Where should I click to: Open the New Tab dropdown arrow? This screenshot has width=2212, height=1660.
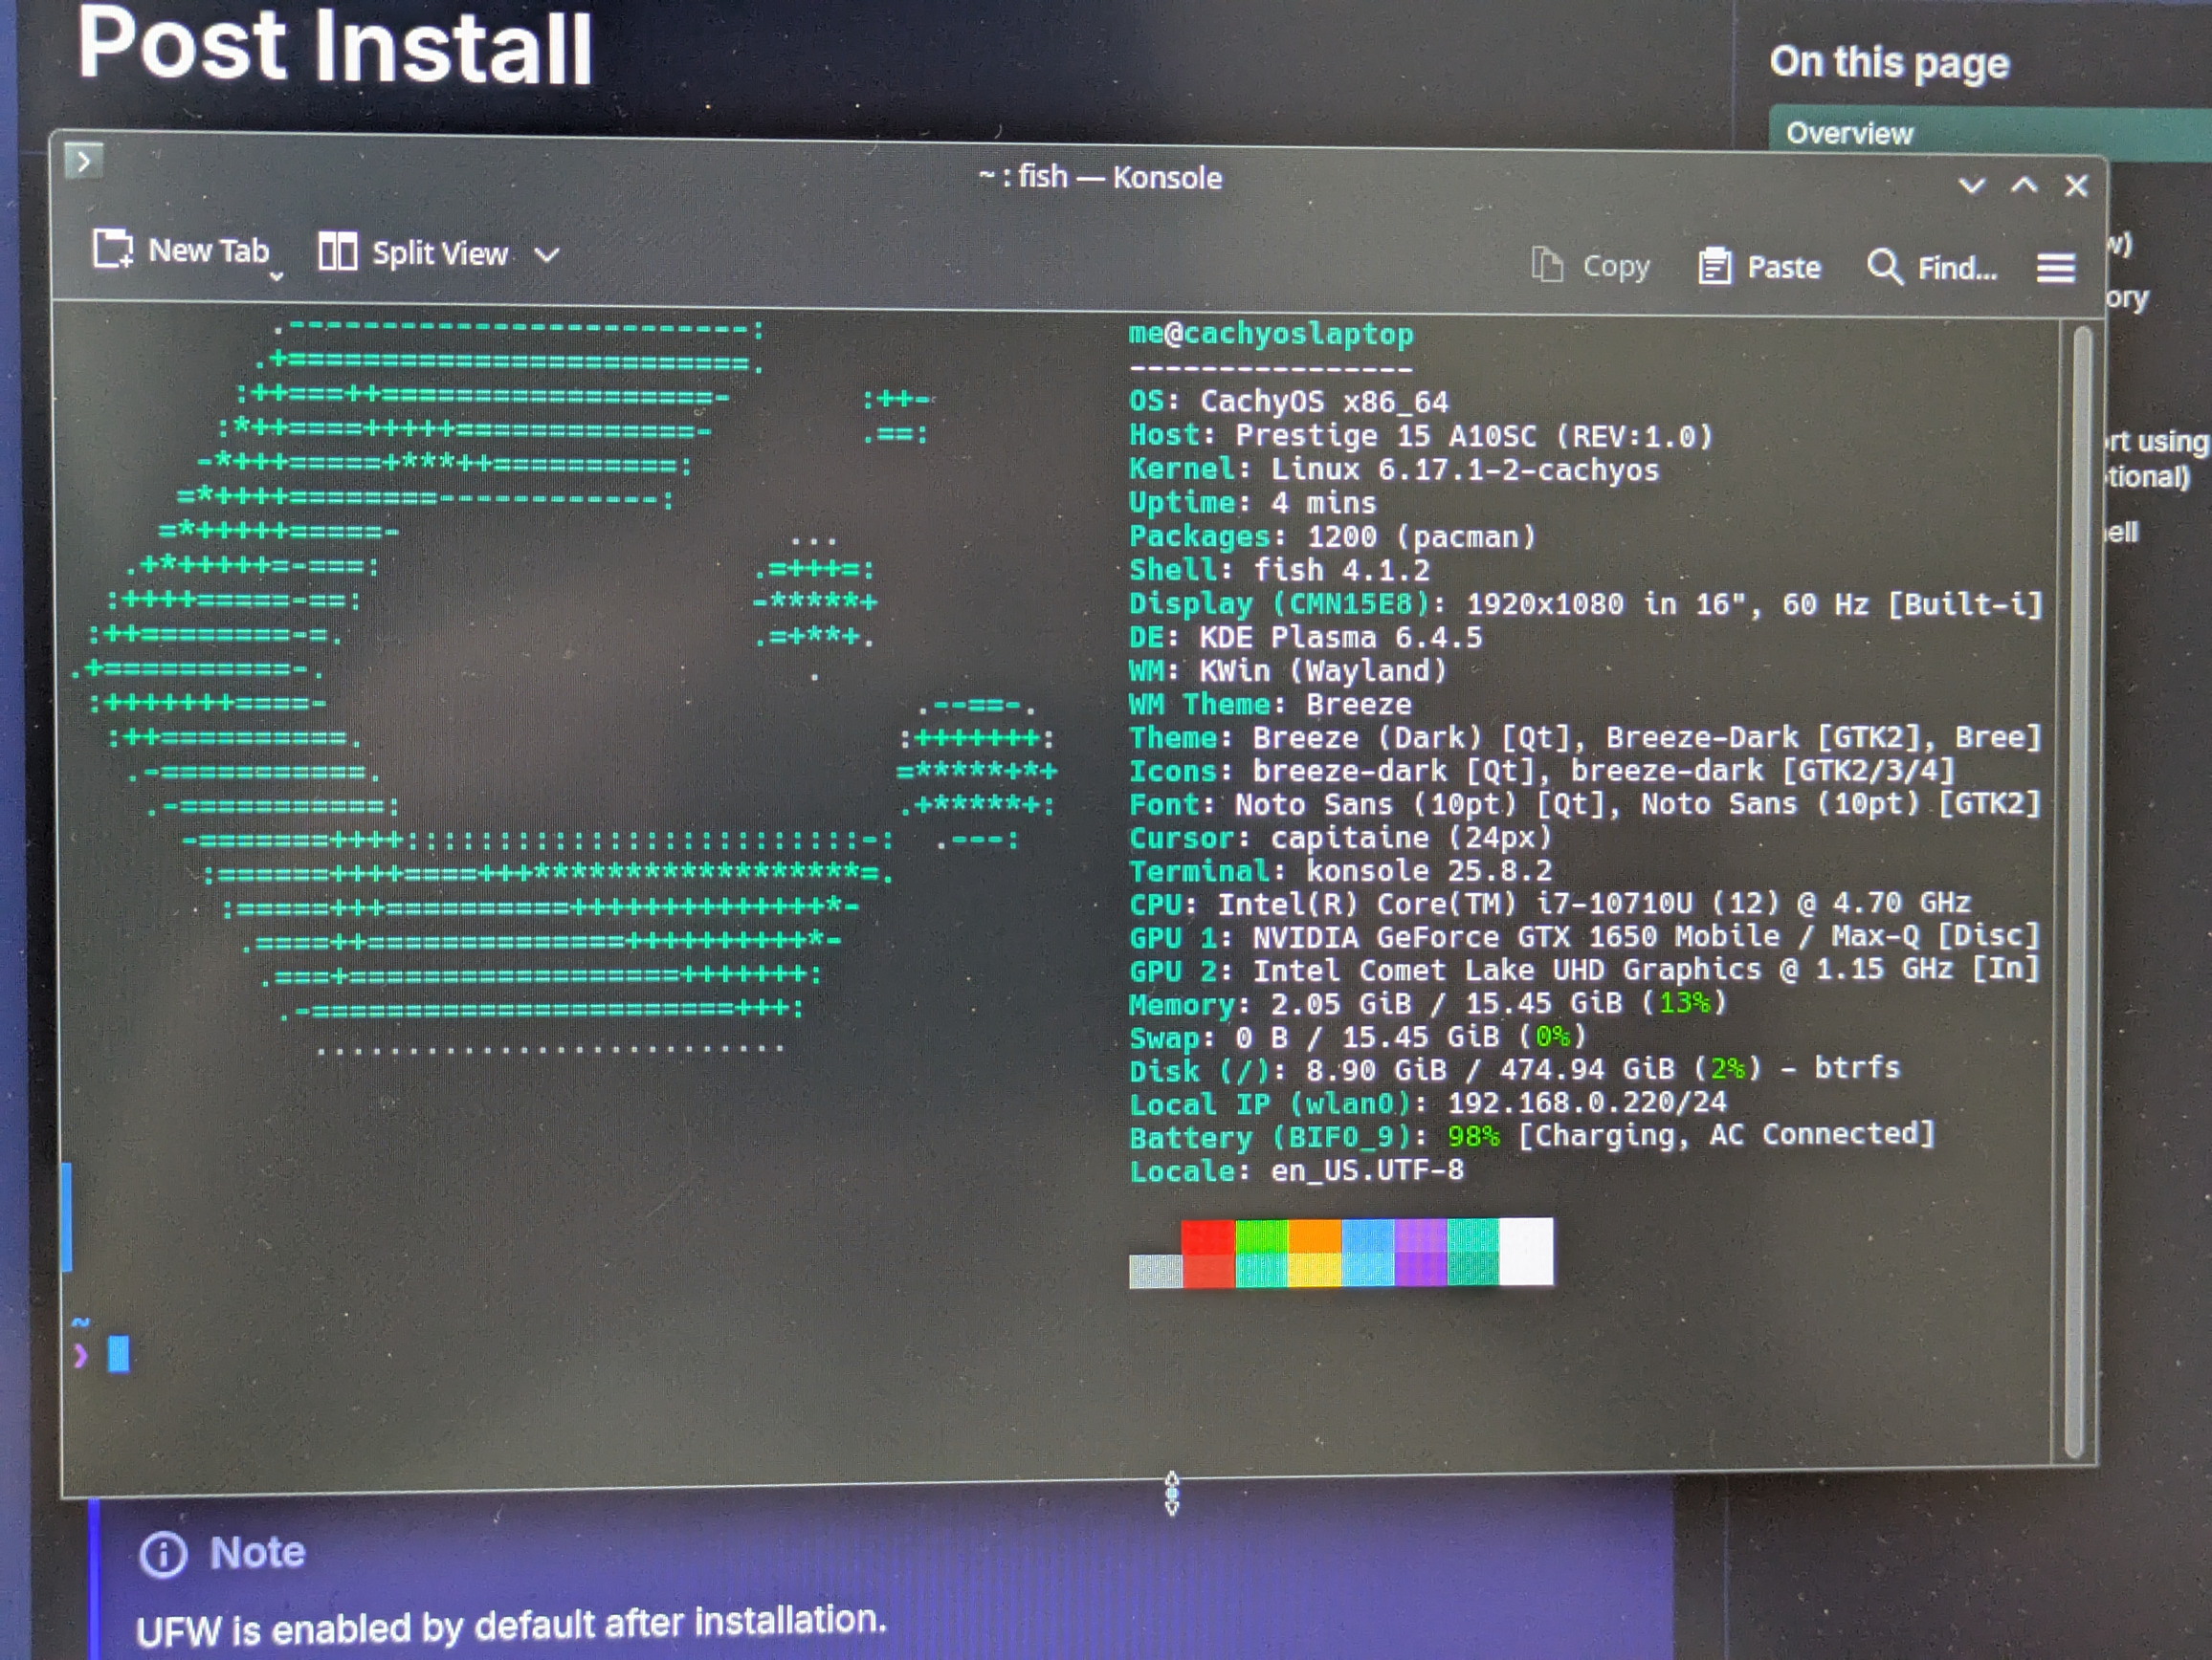[276, 275]
